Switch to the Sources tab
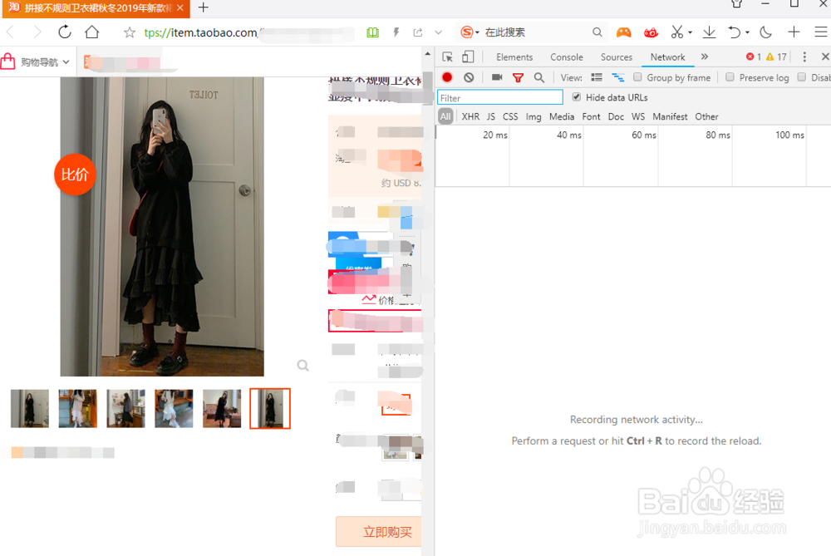Screen dimensions: 831x556 tap(617, 57)
